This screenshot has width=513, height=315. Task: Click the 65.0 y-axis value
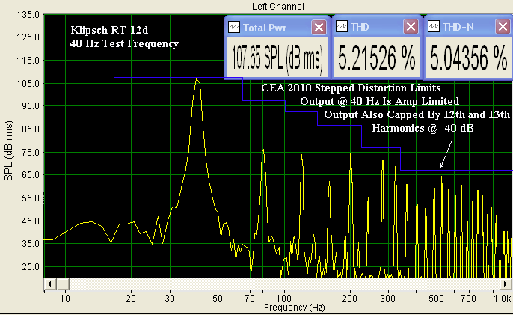(x=31, y=175)
